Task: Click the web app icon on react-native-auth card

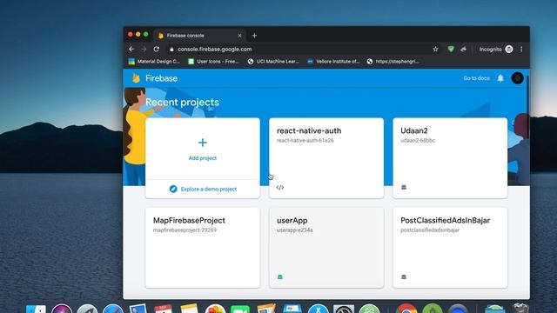Action: 280,188
